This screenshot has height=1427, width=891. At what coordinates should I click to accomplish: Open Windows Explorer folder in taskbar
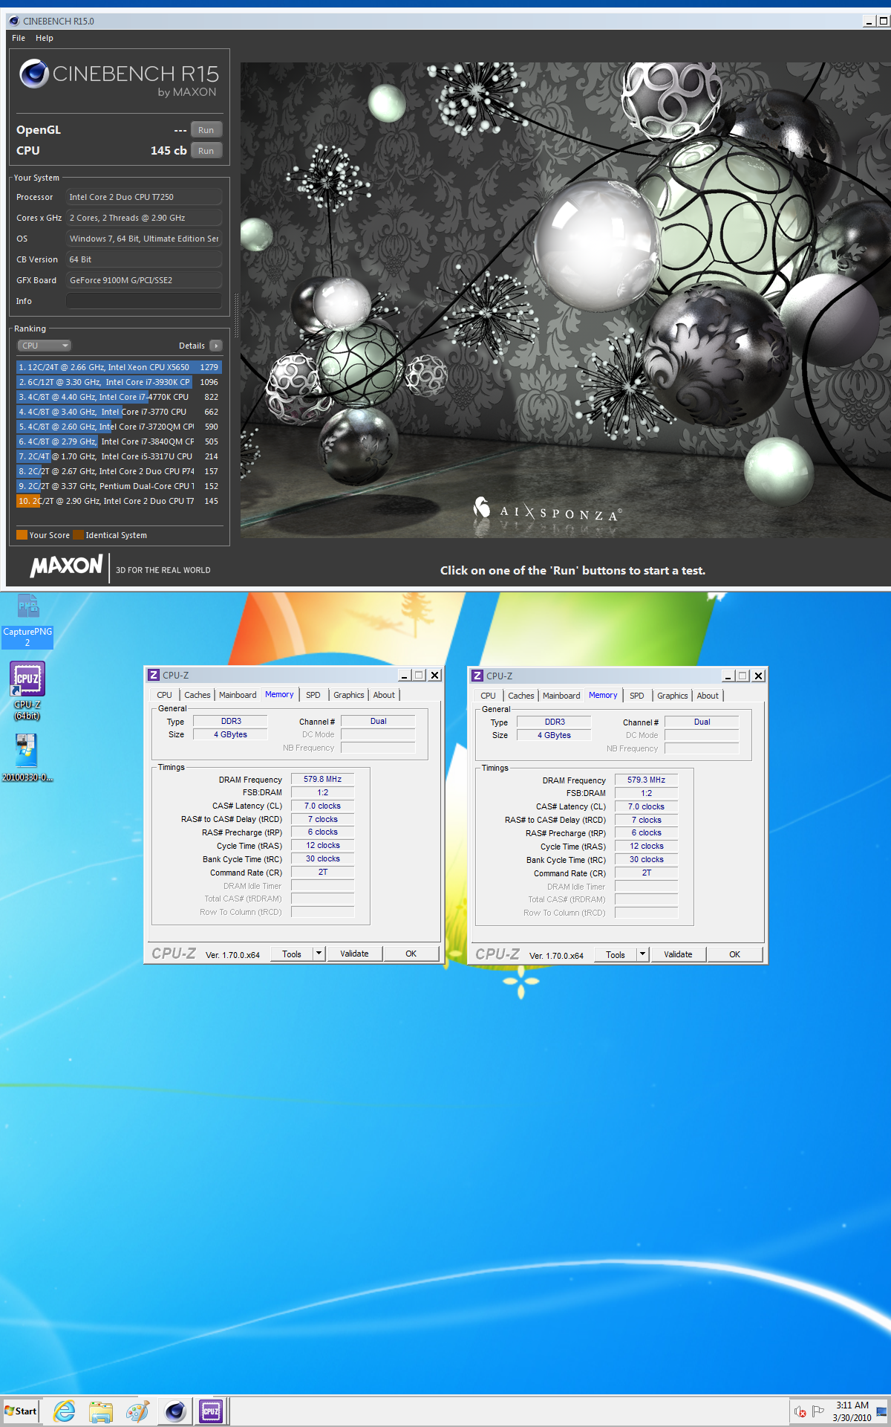(101, 1411)
